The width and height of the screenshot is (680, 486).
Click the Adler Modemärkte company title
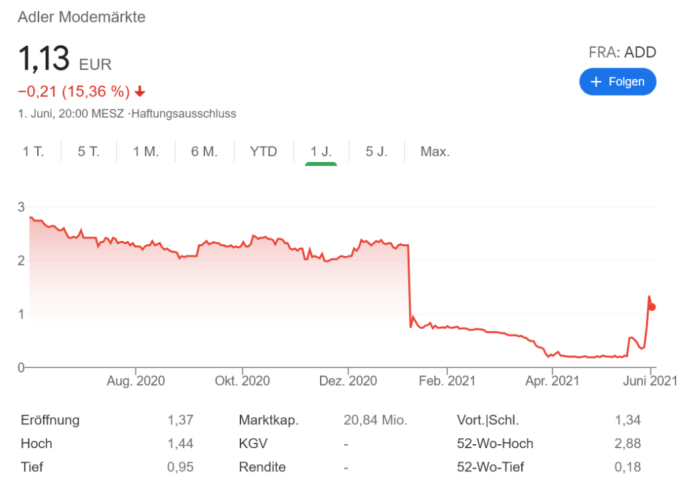[82, 17]
